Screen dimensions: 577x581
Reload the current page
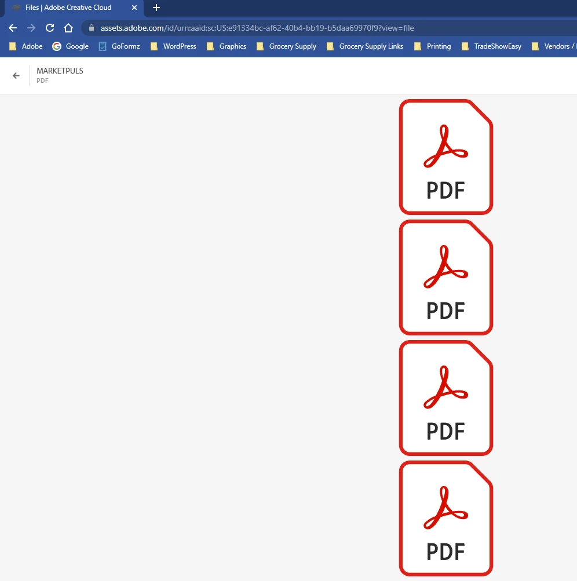(50, 28)
